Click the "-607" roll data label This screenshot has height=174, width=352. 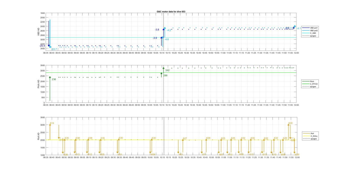point(221,154)
